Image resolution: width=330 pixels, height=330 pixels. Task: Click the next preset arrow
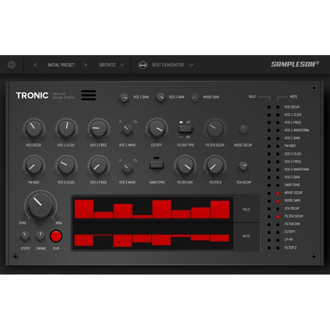point(85,65)
